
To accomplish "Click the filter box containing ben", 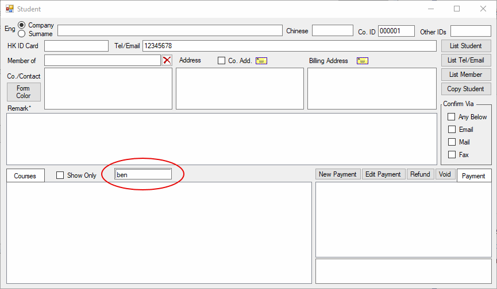I will [143, 174].
